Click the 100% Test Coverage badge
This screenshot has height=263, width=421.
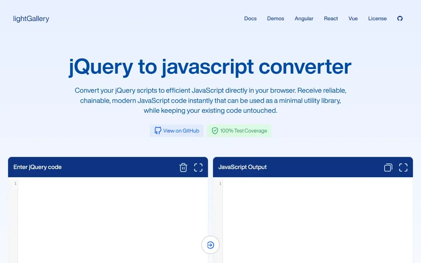click(x=239, y=131)
